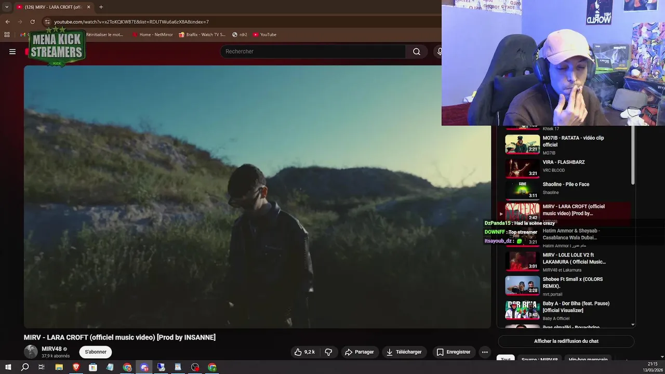This screenshot has height=374, width=665.
Task: Click Afficher la rediffusion du chat
Action: (x=566, y=341)
